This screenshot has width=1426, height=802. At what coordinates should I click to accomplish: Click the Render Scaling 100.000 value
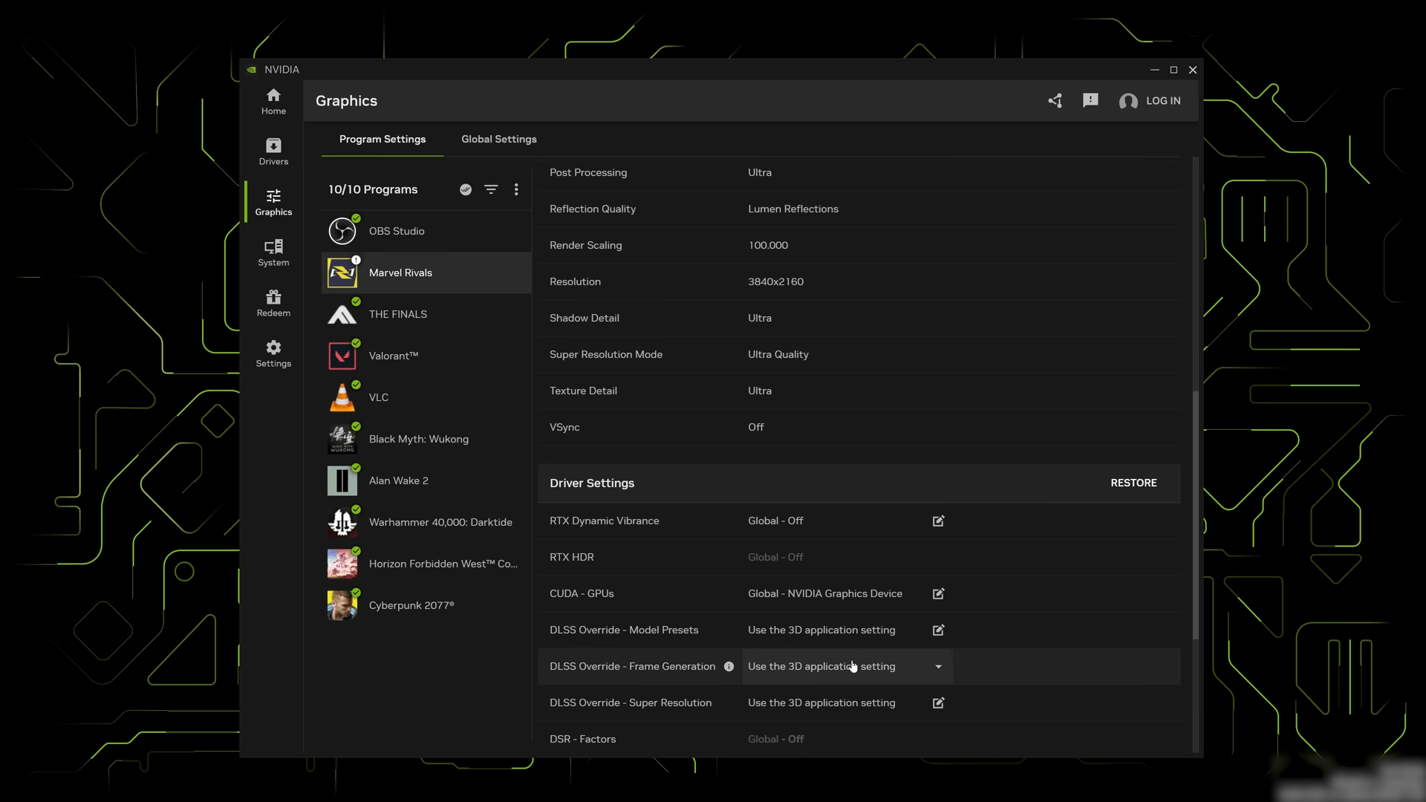(768, 245)
